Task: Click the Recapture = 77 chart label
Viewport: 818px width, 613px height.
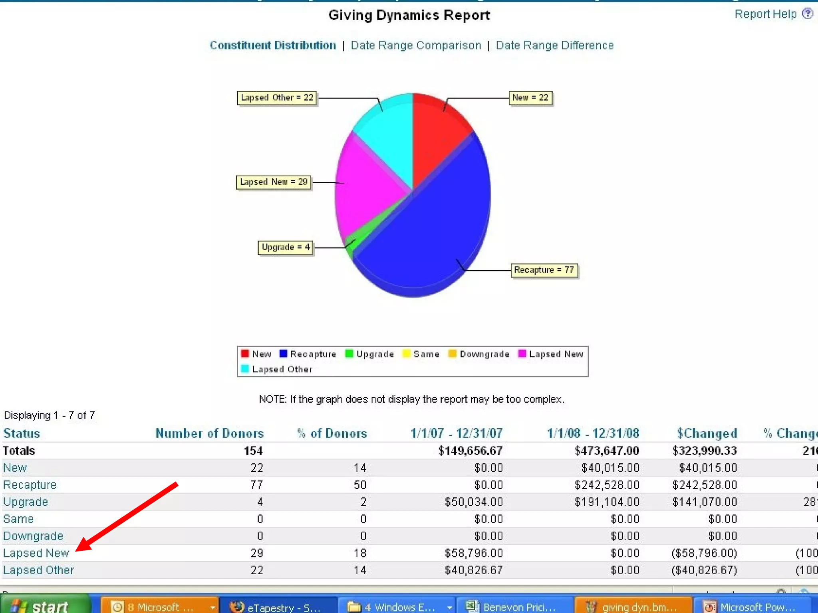Action: click(544, 270)
